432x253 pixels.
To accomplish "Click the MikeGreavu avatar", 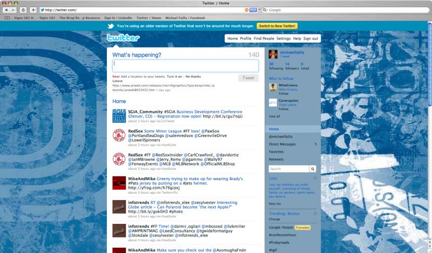I will click(273, 87).
